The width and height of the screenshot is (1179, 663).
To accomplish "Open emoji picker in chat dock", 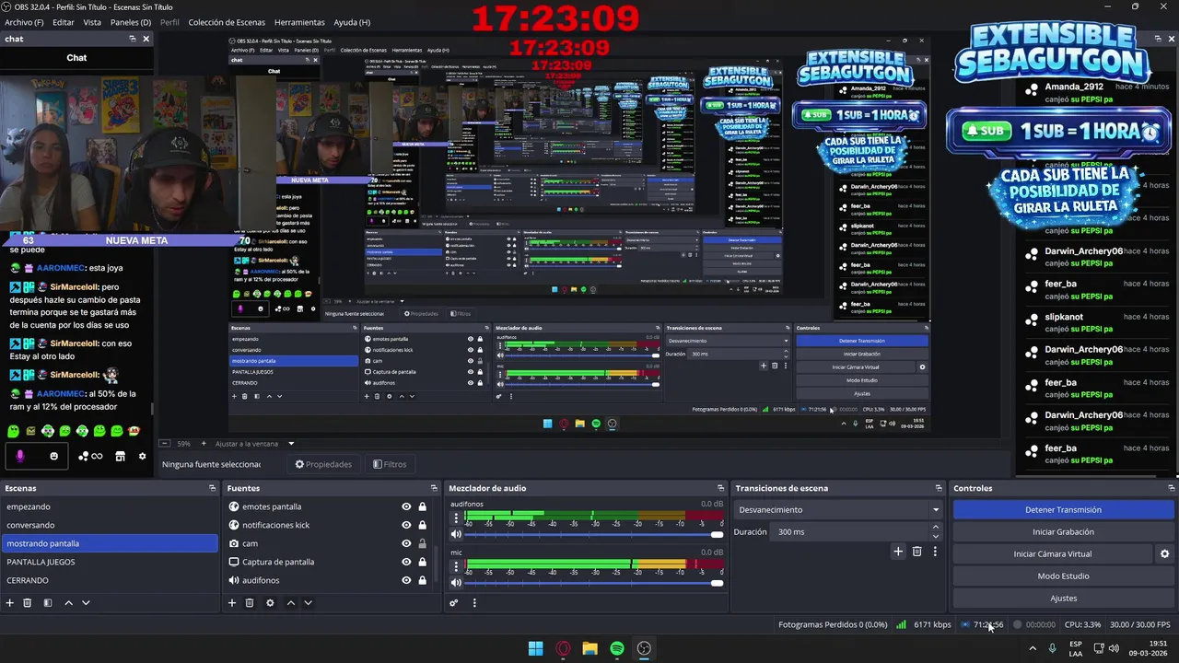I will click(53, 456).
